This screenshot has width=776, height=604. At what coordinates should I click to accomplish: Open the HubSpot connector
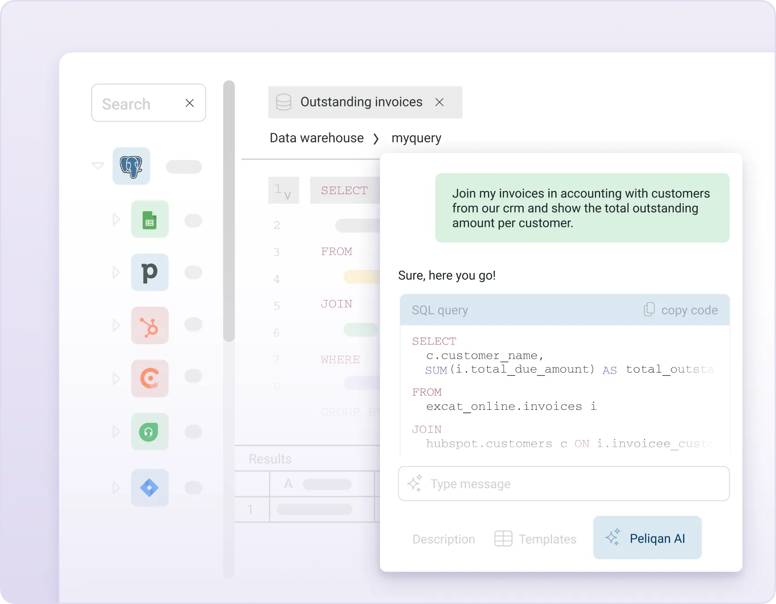150,325
